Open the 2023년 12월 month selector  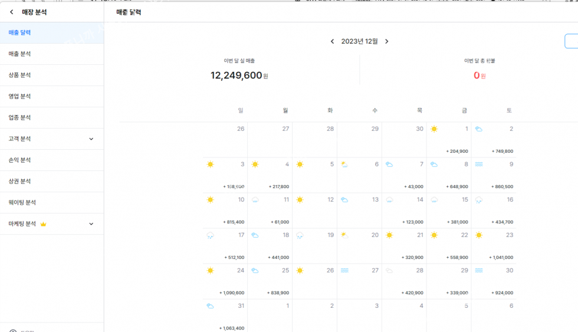(359, 41)
